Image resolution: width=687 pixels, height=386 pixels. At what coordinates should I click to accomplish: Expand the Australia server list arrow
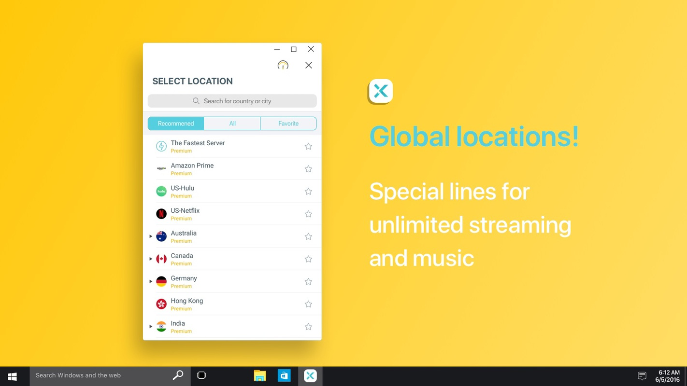pyautogui.click(x=151, y=236)
